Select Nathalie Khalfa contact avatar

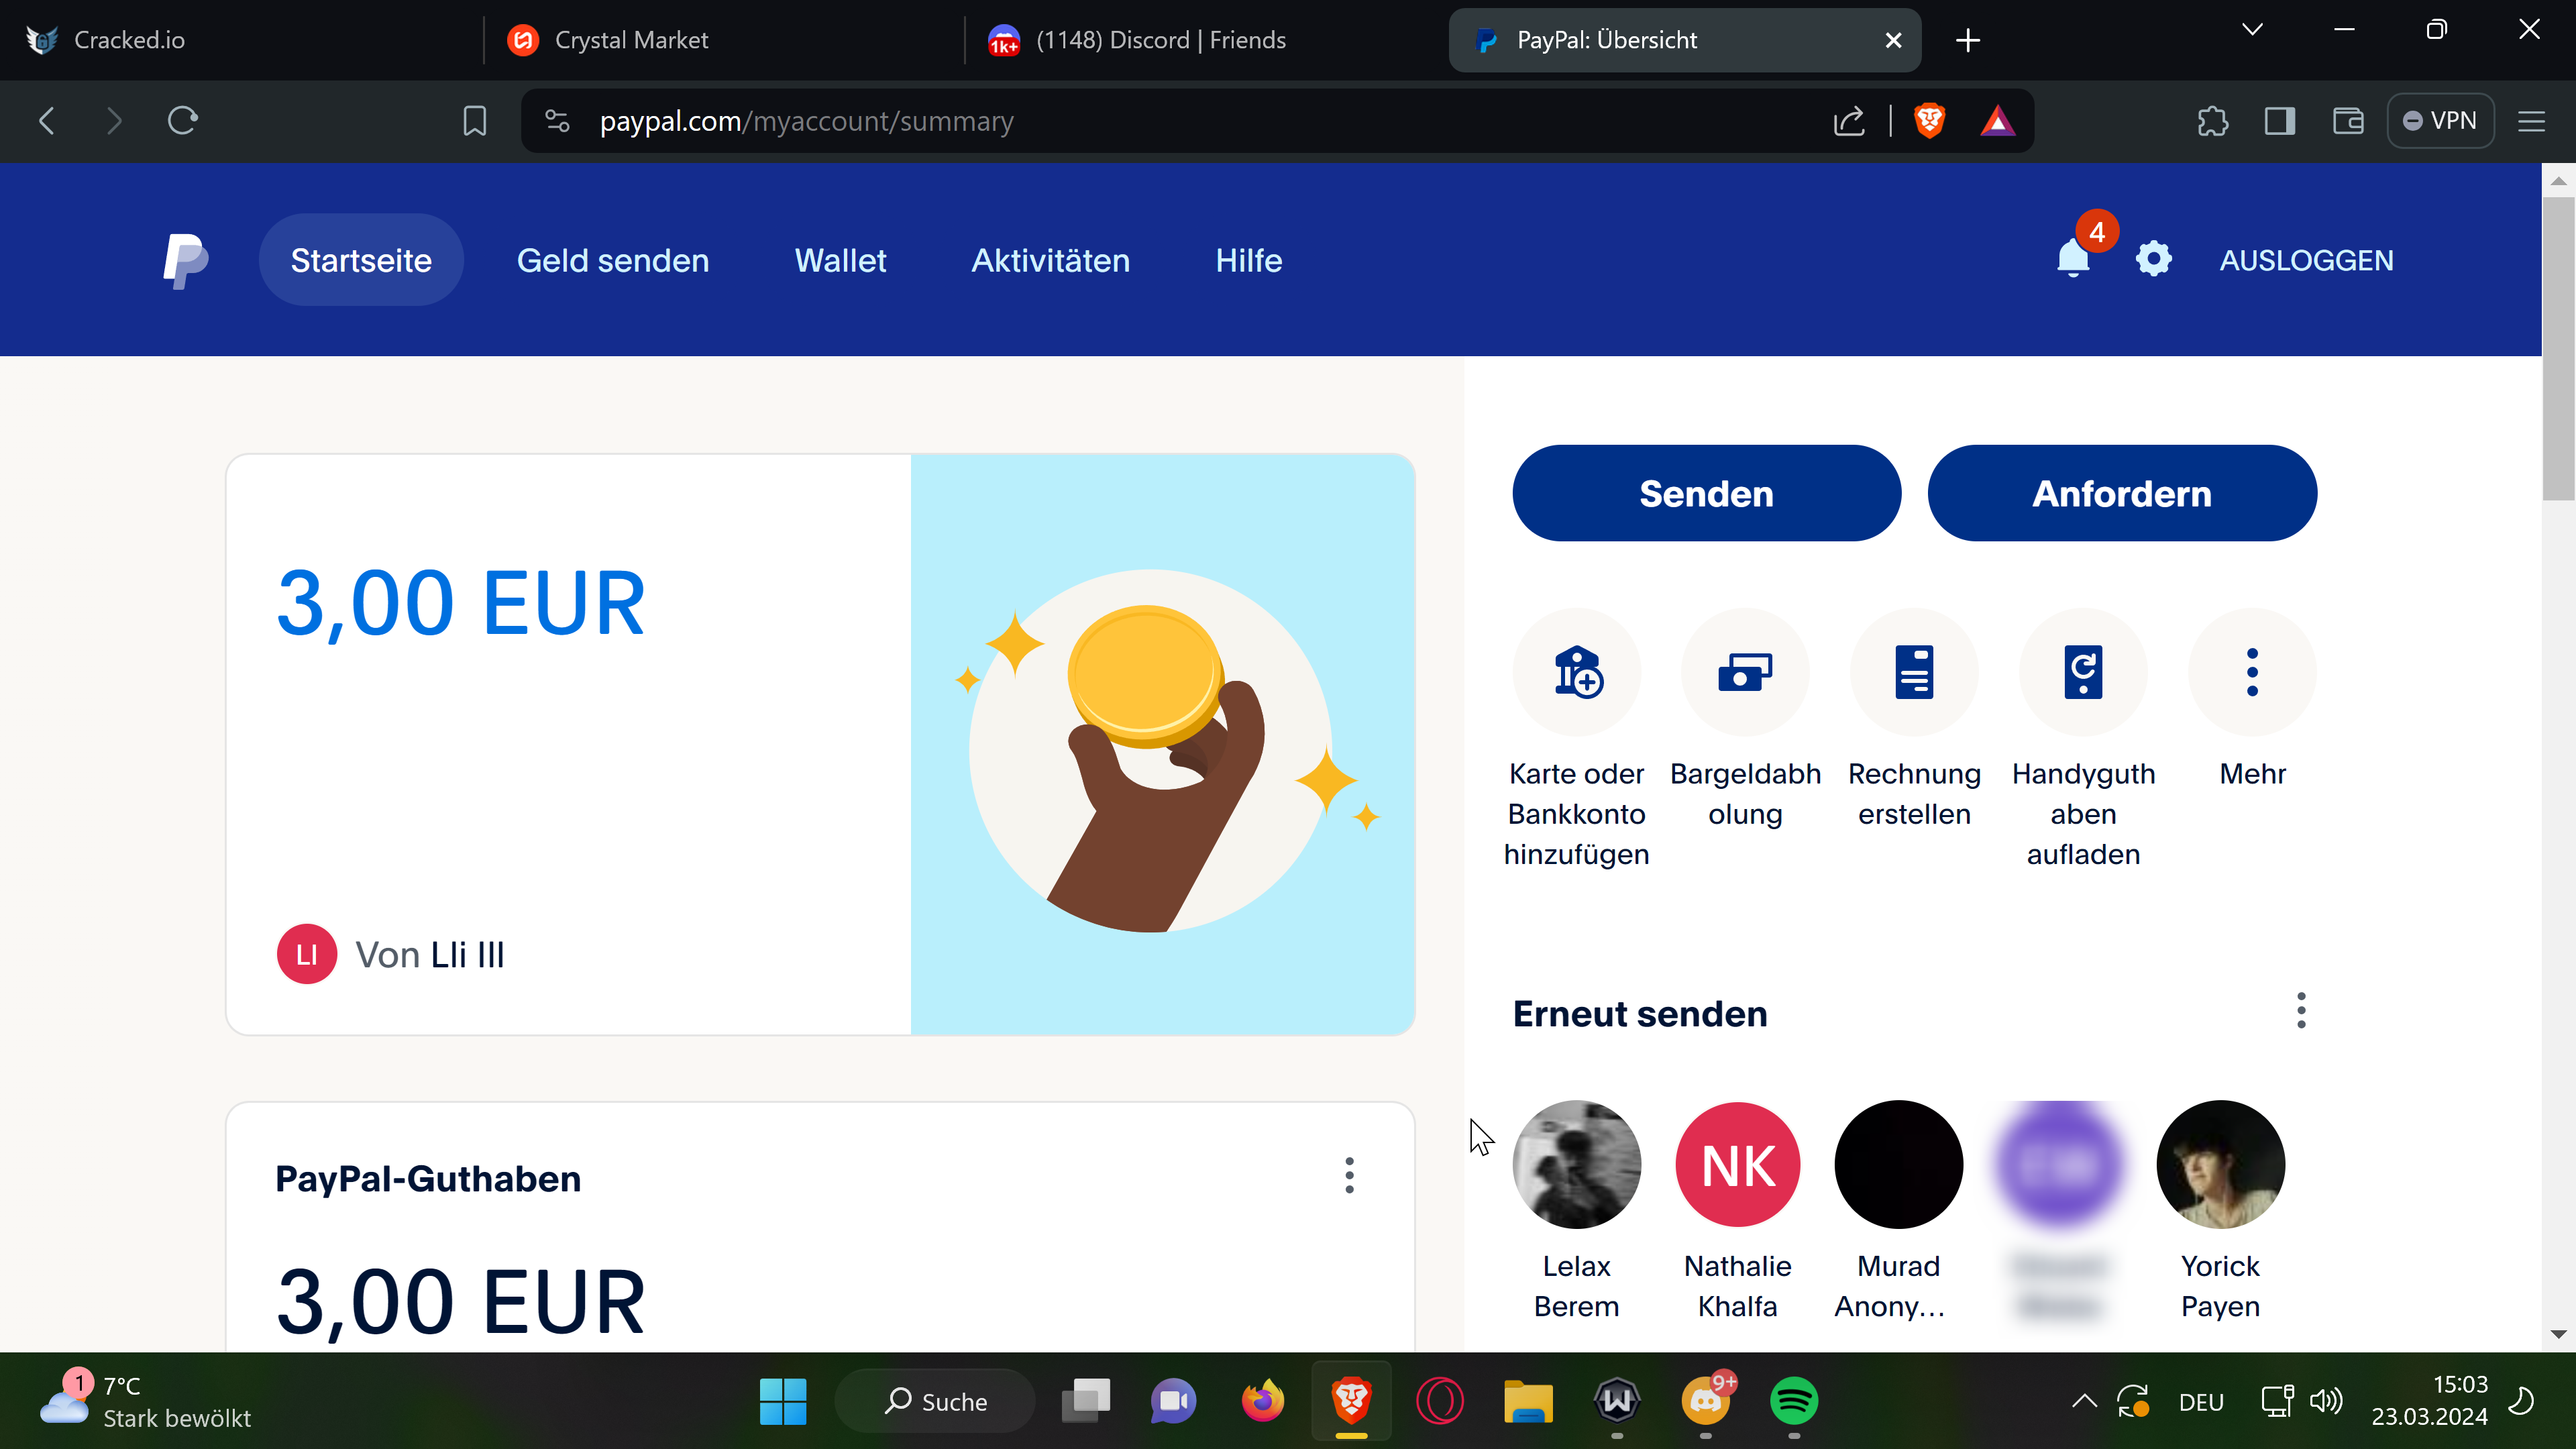pos(1738,1165)
